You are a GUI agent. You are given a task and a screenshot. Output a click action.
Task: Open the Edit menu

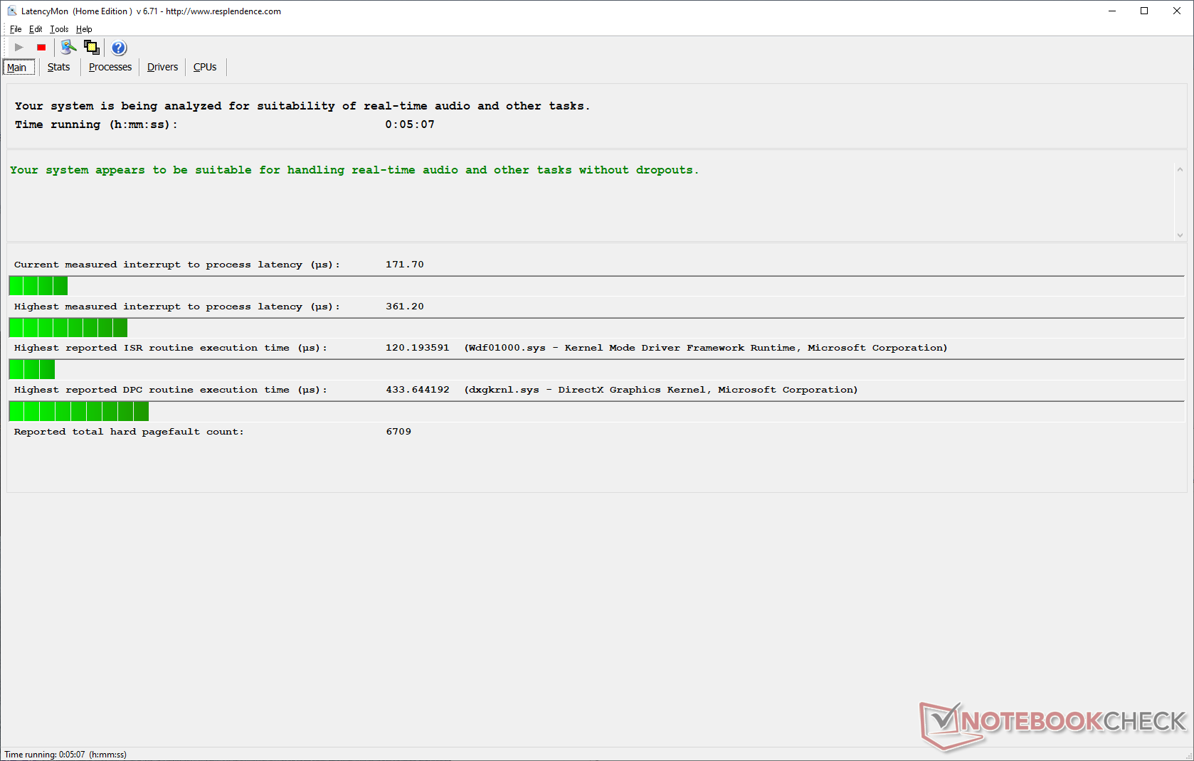pyautogui.click(x=36, y=29)
